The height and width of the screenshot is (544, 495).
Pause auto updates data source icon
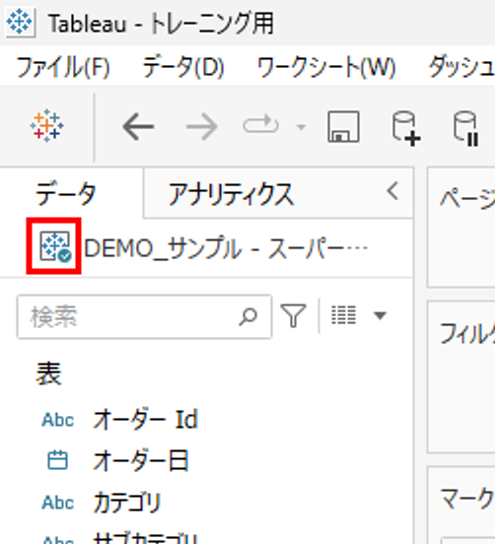466,128
